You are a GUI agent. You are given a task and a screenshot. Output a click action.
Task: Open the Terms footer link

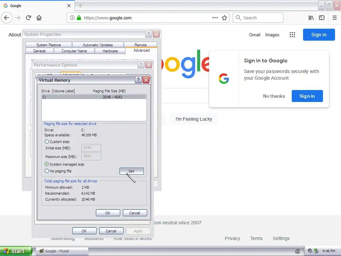pos(256,238)
